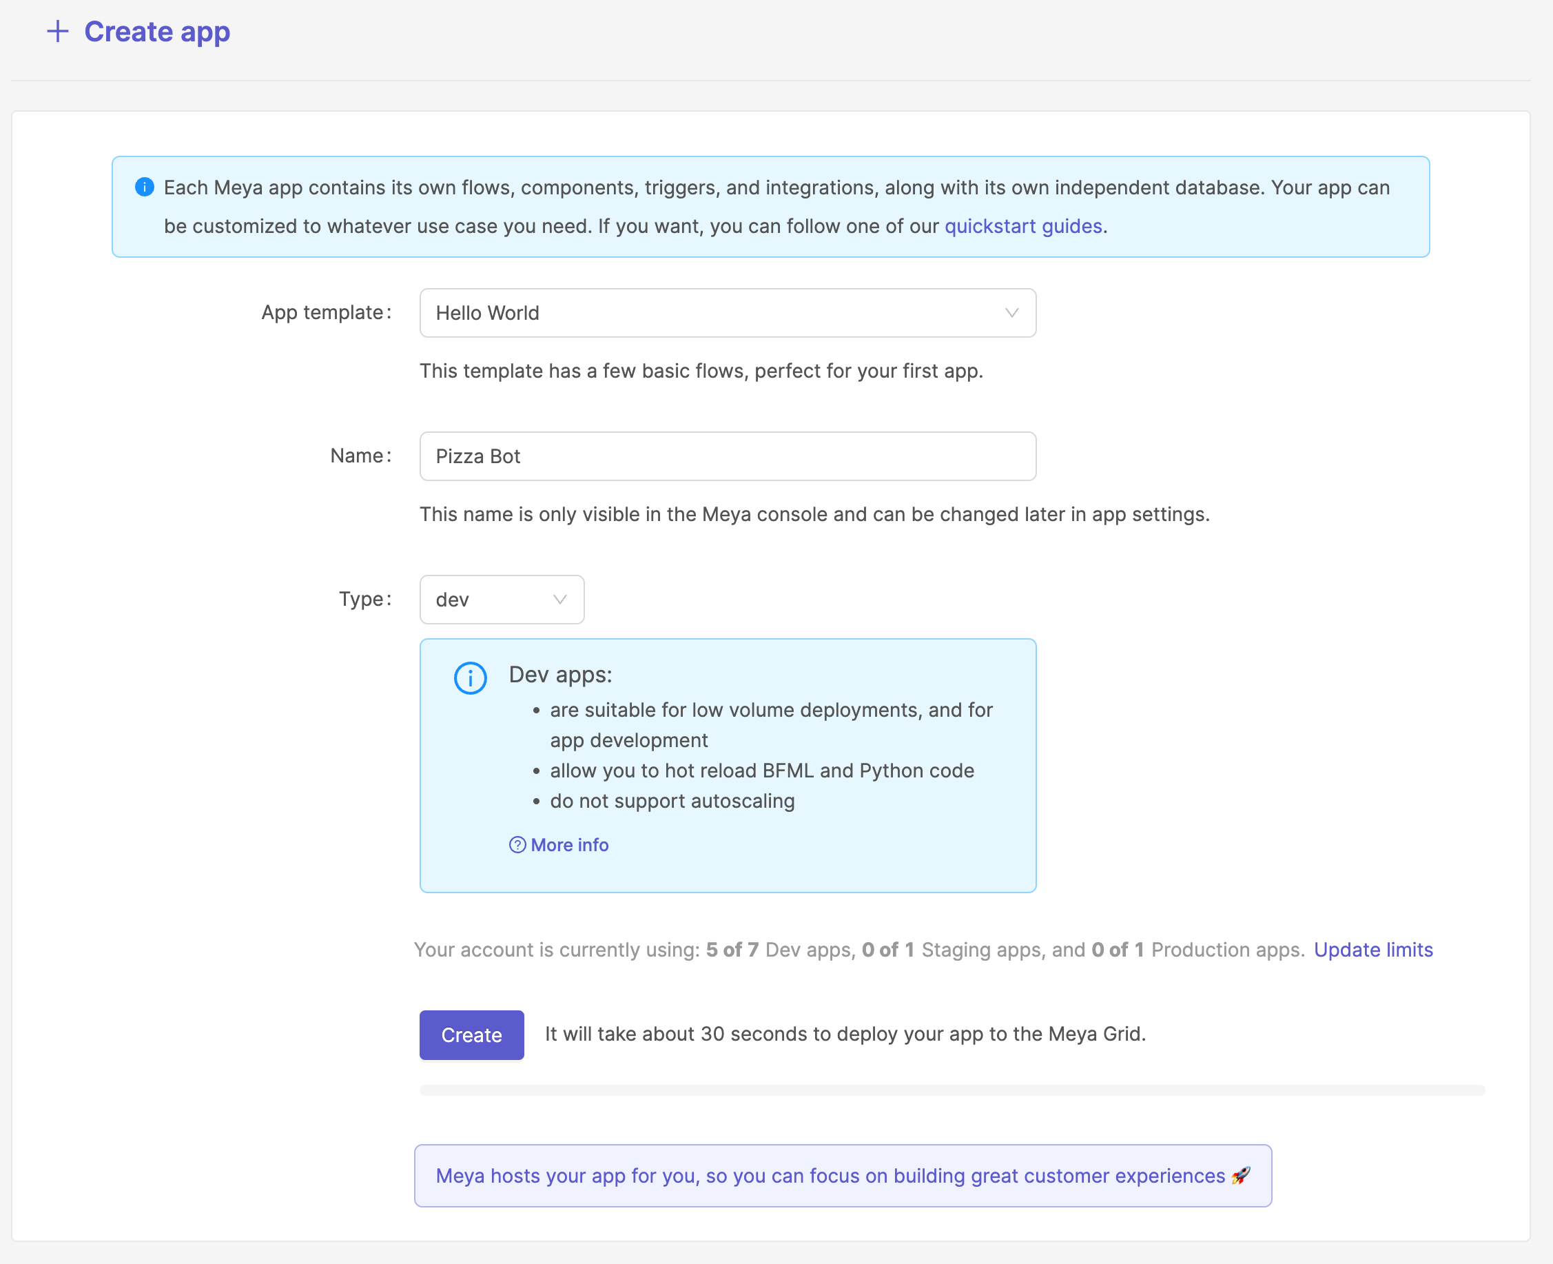This screenshot has width=1553, height=1264.
Task: Click the Name field label
Action: (x=357, y=456)
